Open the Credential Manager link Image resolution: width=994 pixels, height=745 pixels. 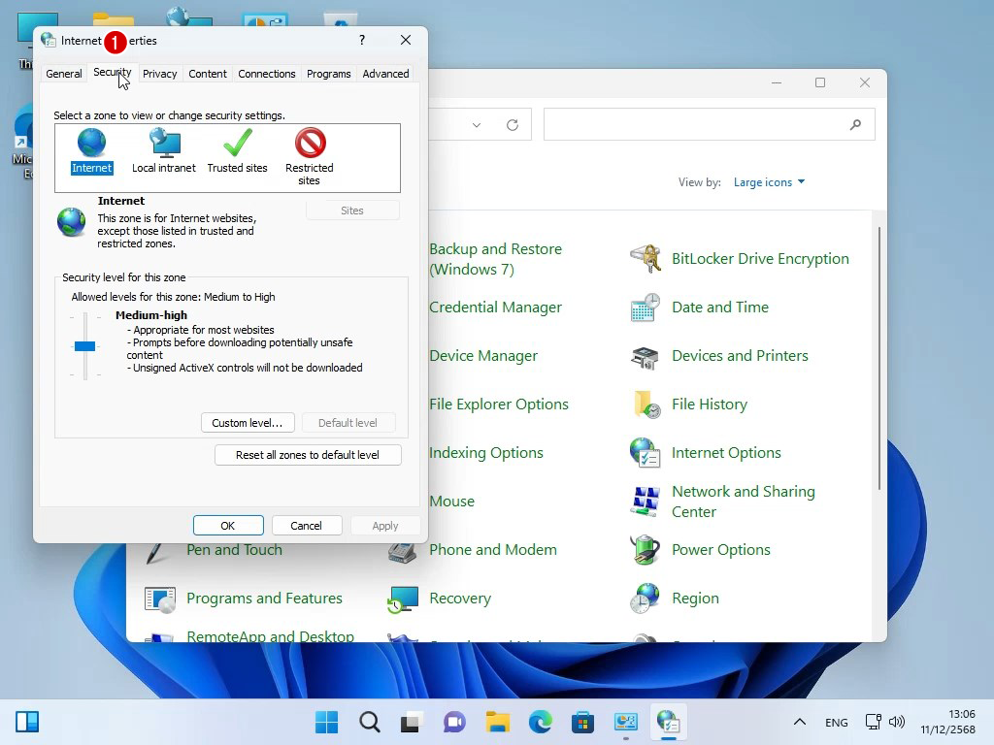point(495,308)
